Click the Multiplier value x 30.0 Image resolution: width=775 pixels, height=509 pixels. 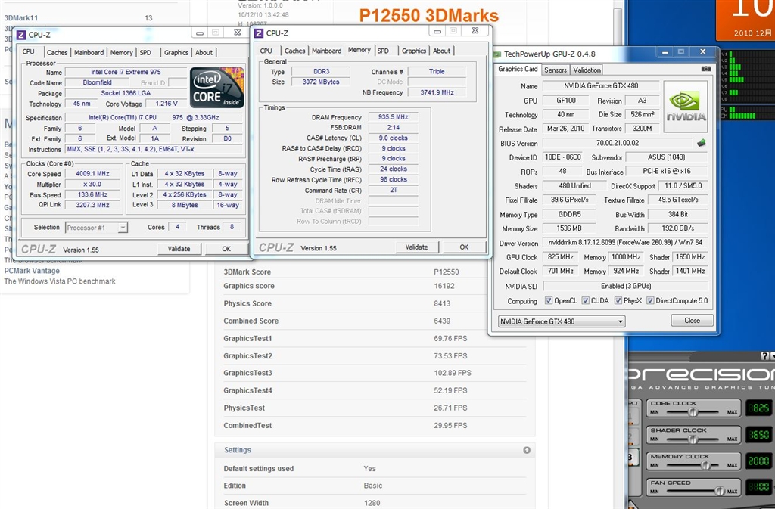click(x=92, y=184)
